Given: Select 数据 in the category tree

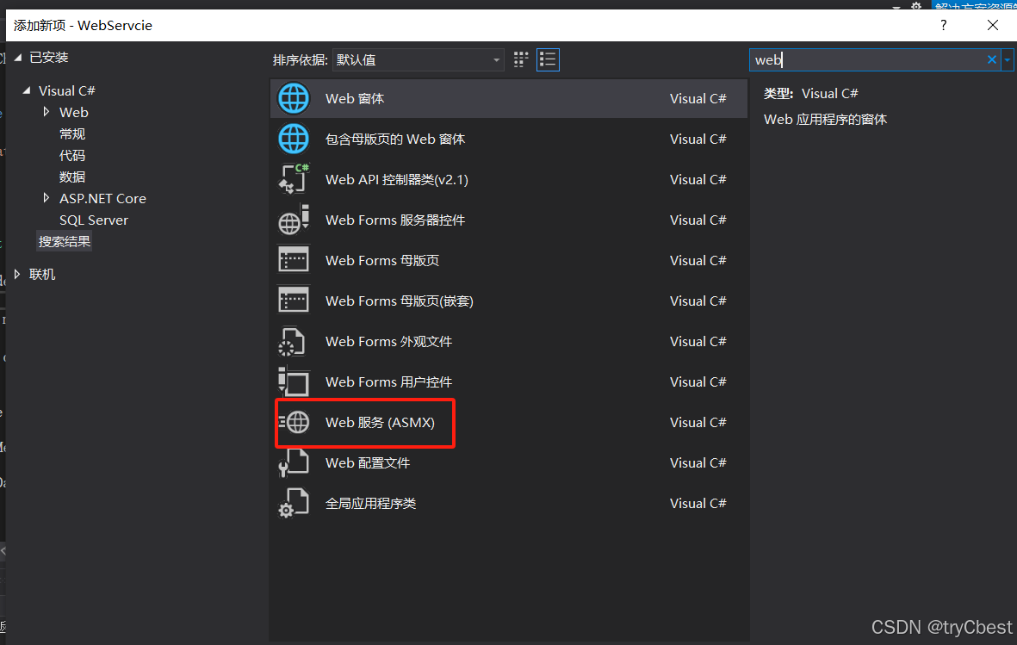Looking at the screenshot, I should tap(72, 177).
